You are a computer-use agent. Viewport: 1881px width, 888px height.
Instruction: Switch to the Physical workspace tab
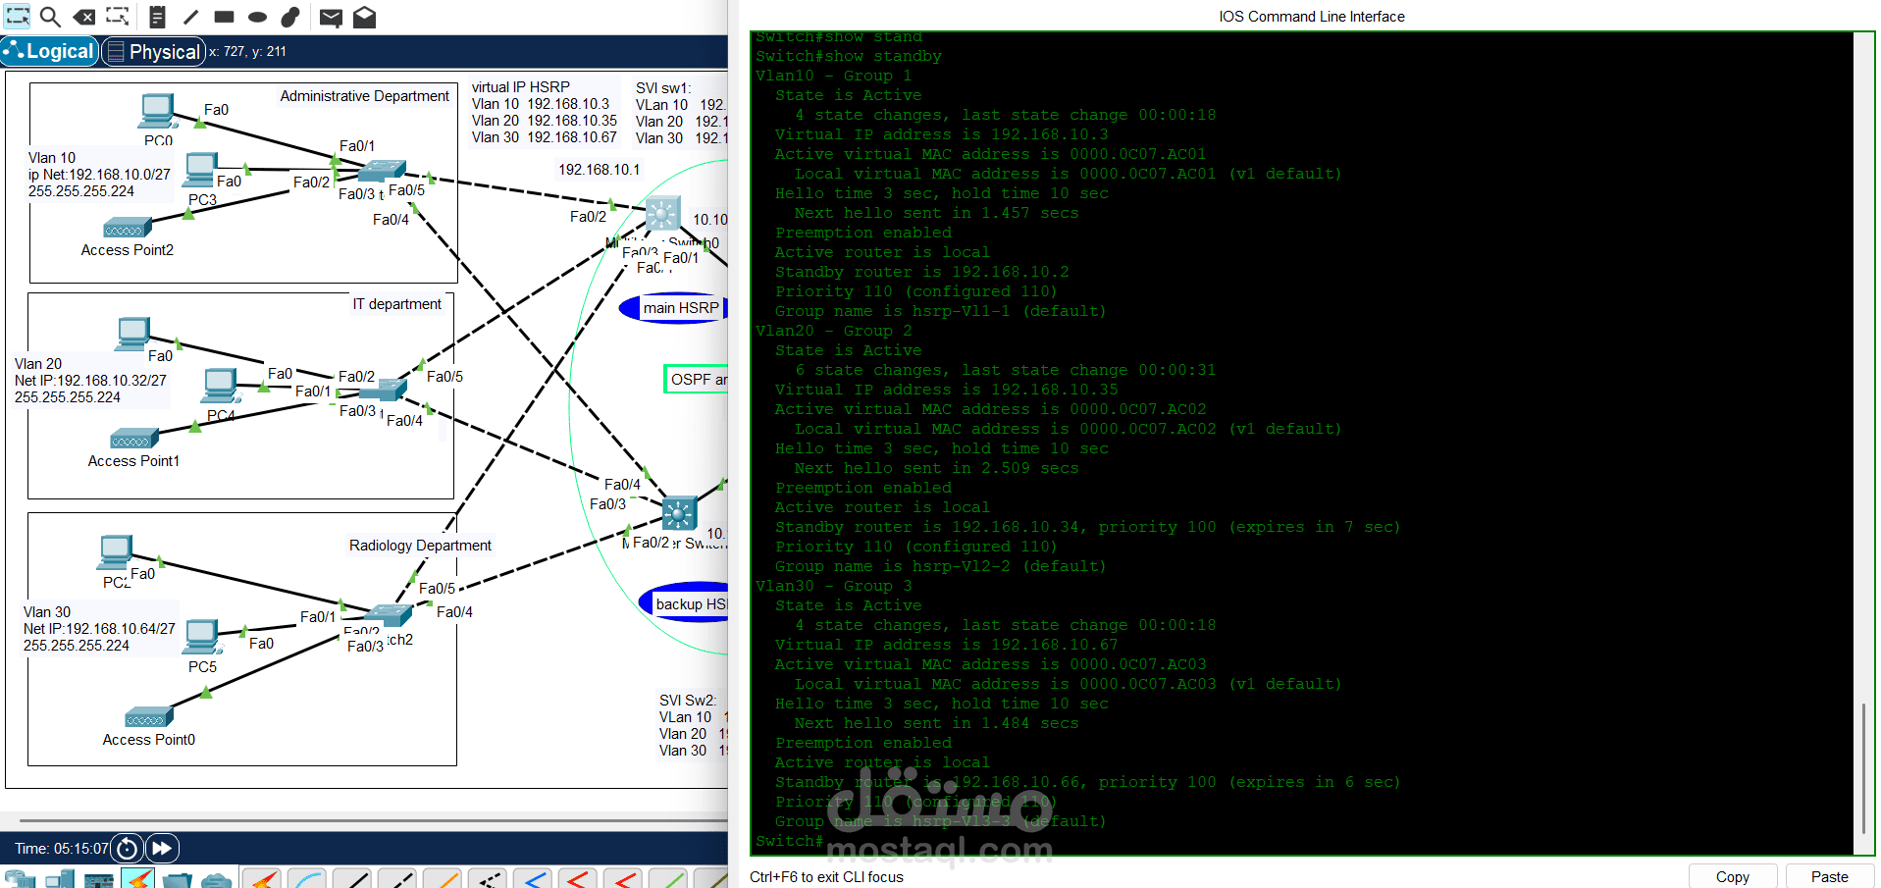(x=154, y=52)
